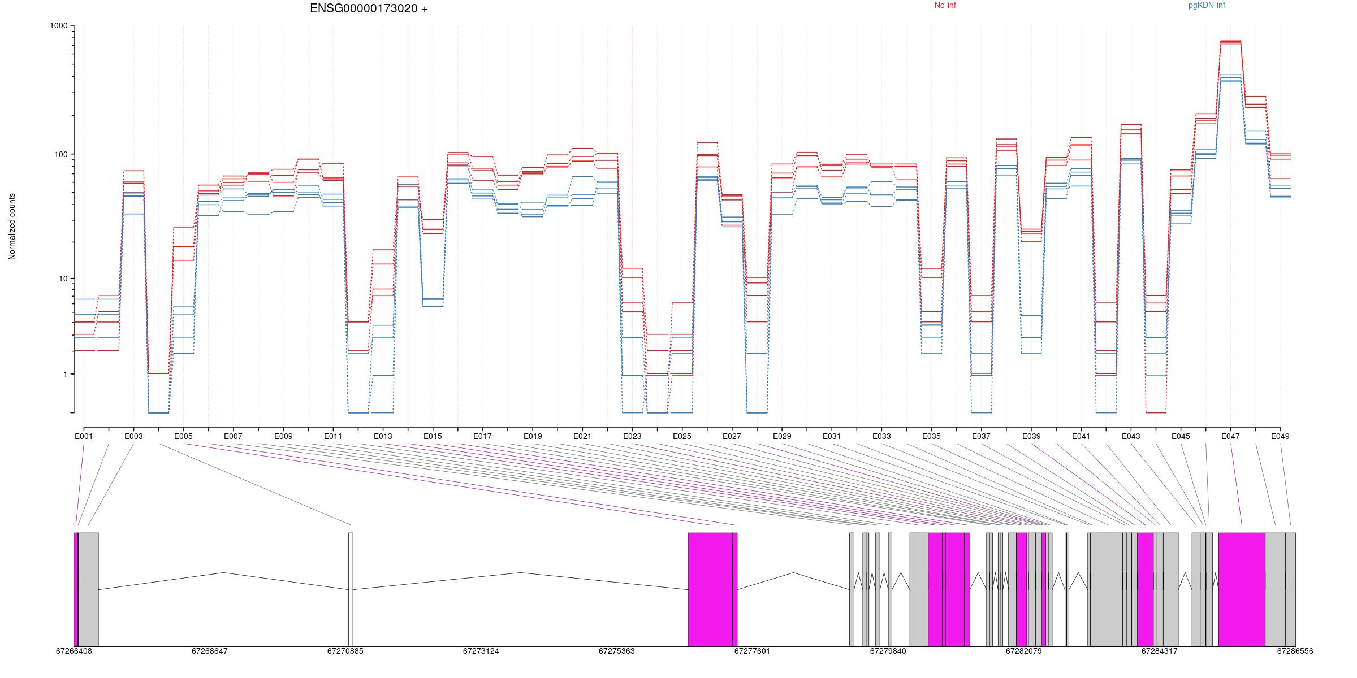Click genomic coordinate 67266408
Viewport: 1357px width, 678px height.
click(74, 651)
